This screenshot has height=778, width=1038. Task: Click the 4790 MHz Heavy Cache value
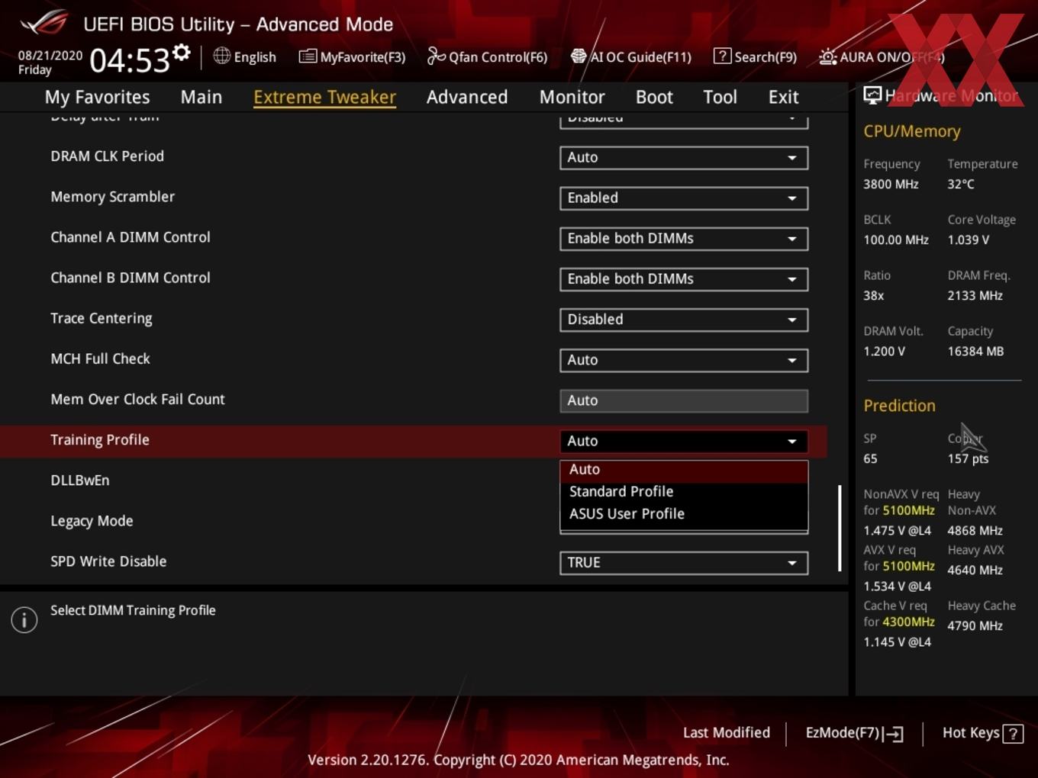[975, 625]
